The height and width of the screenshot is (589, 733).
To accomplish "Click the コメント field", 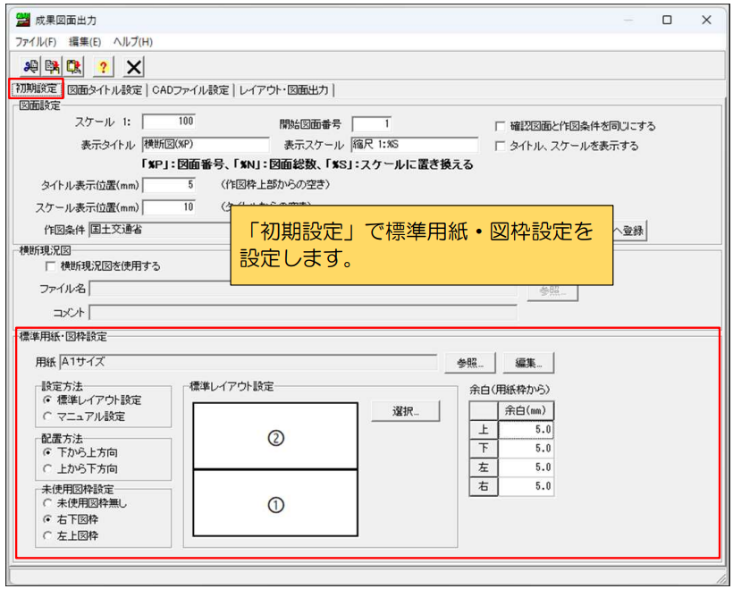I will (303, 312).
